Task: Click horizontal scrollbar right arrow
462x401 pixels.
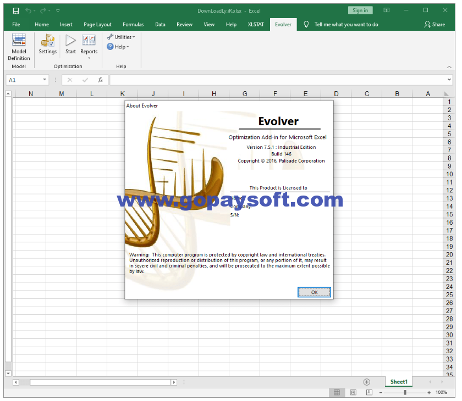Action: tap(174, 382)
